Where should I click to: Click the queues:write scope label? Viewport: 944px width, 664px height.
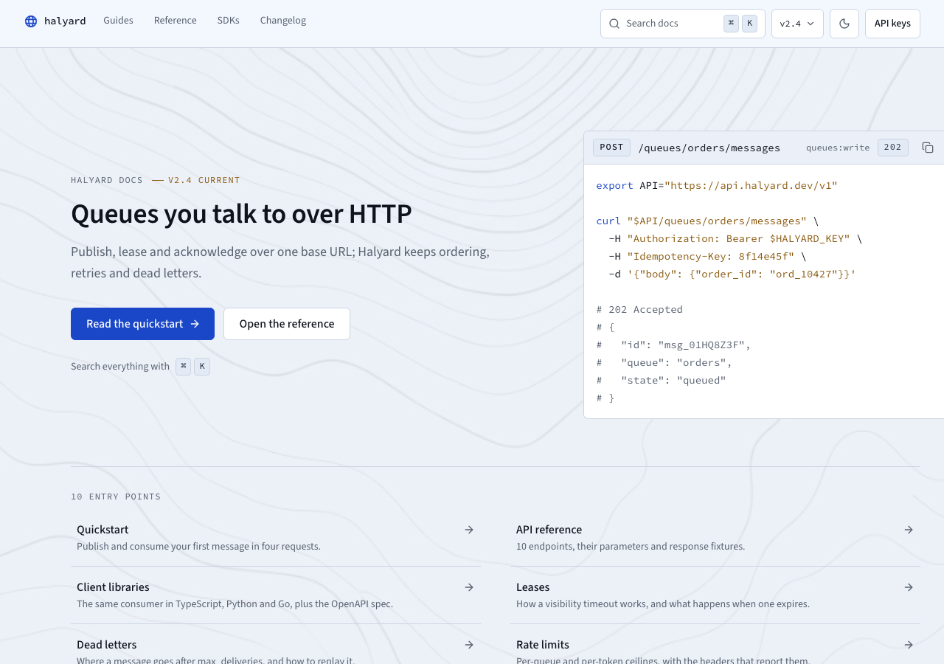(838, 148)
